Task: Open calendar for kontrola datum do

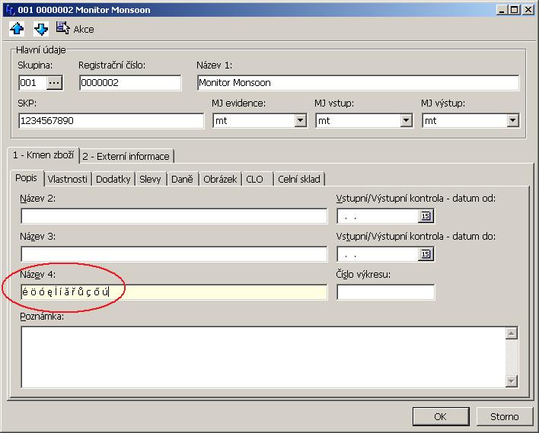Action: (426, 254)
